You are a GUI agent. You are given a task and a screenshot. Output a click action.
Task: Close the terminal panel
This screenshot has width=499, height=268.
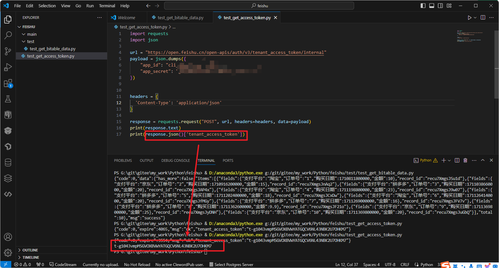pyautogui.click(x=491, y=160)
